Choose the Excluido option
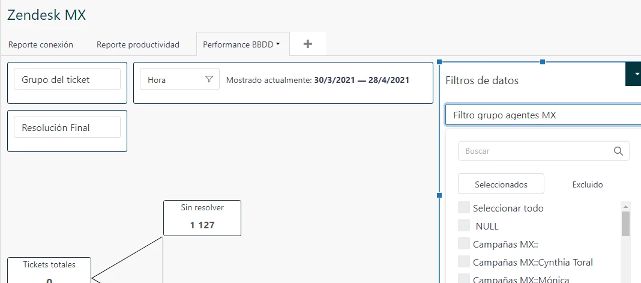 click(588, 184)
